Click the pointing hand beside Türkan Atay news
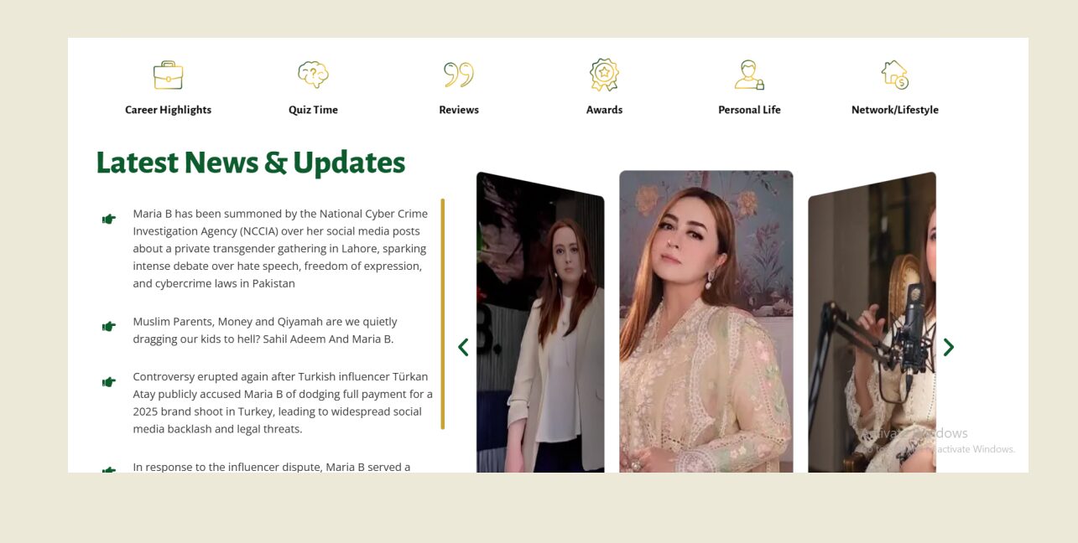This screenshot has height=543, width=1078. pos(109,382)
